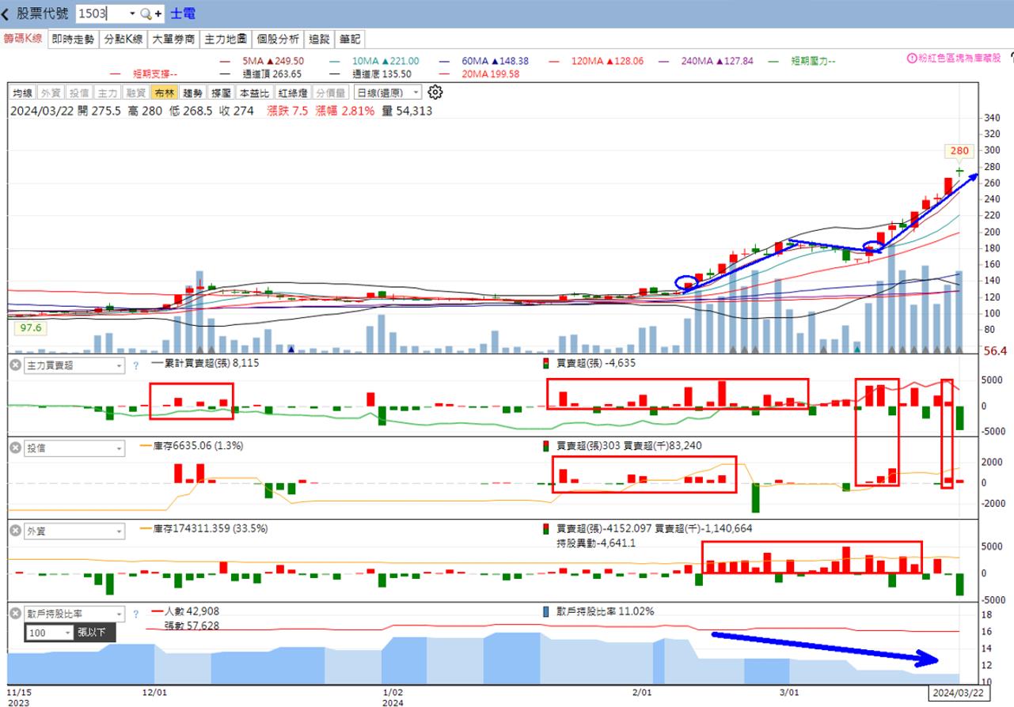Screen dimensions: 1014x707
Task: Click the help icon next to 主力買賣超
Action: [135, 365]
